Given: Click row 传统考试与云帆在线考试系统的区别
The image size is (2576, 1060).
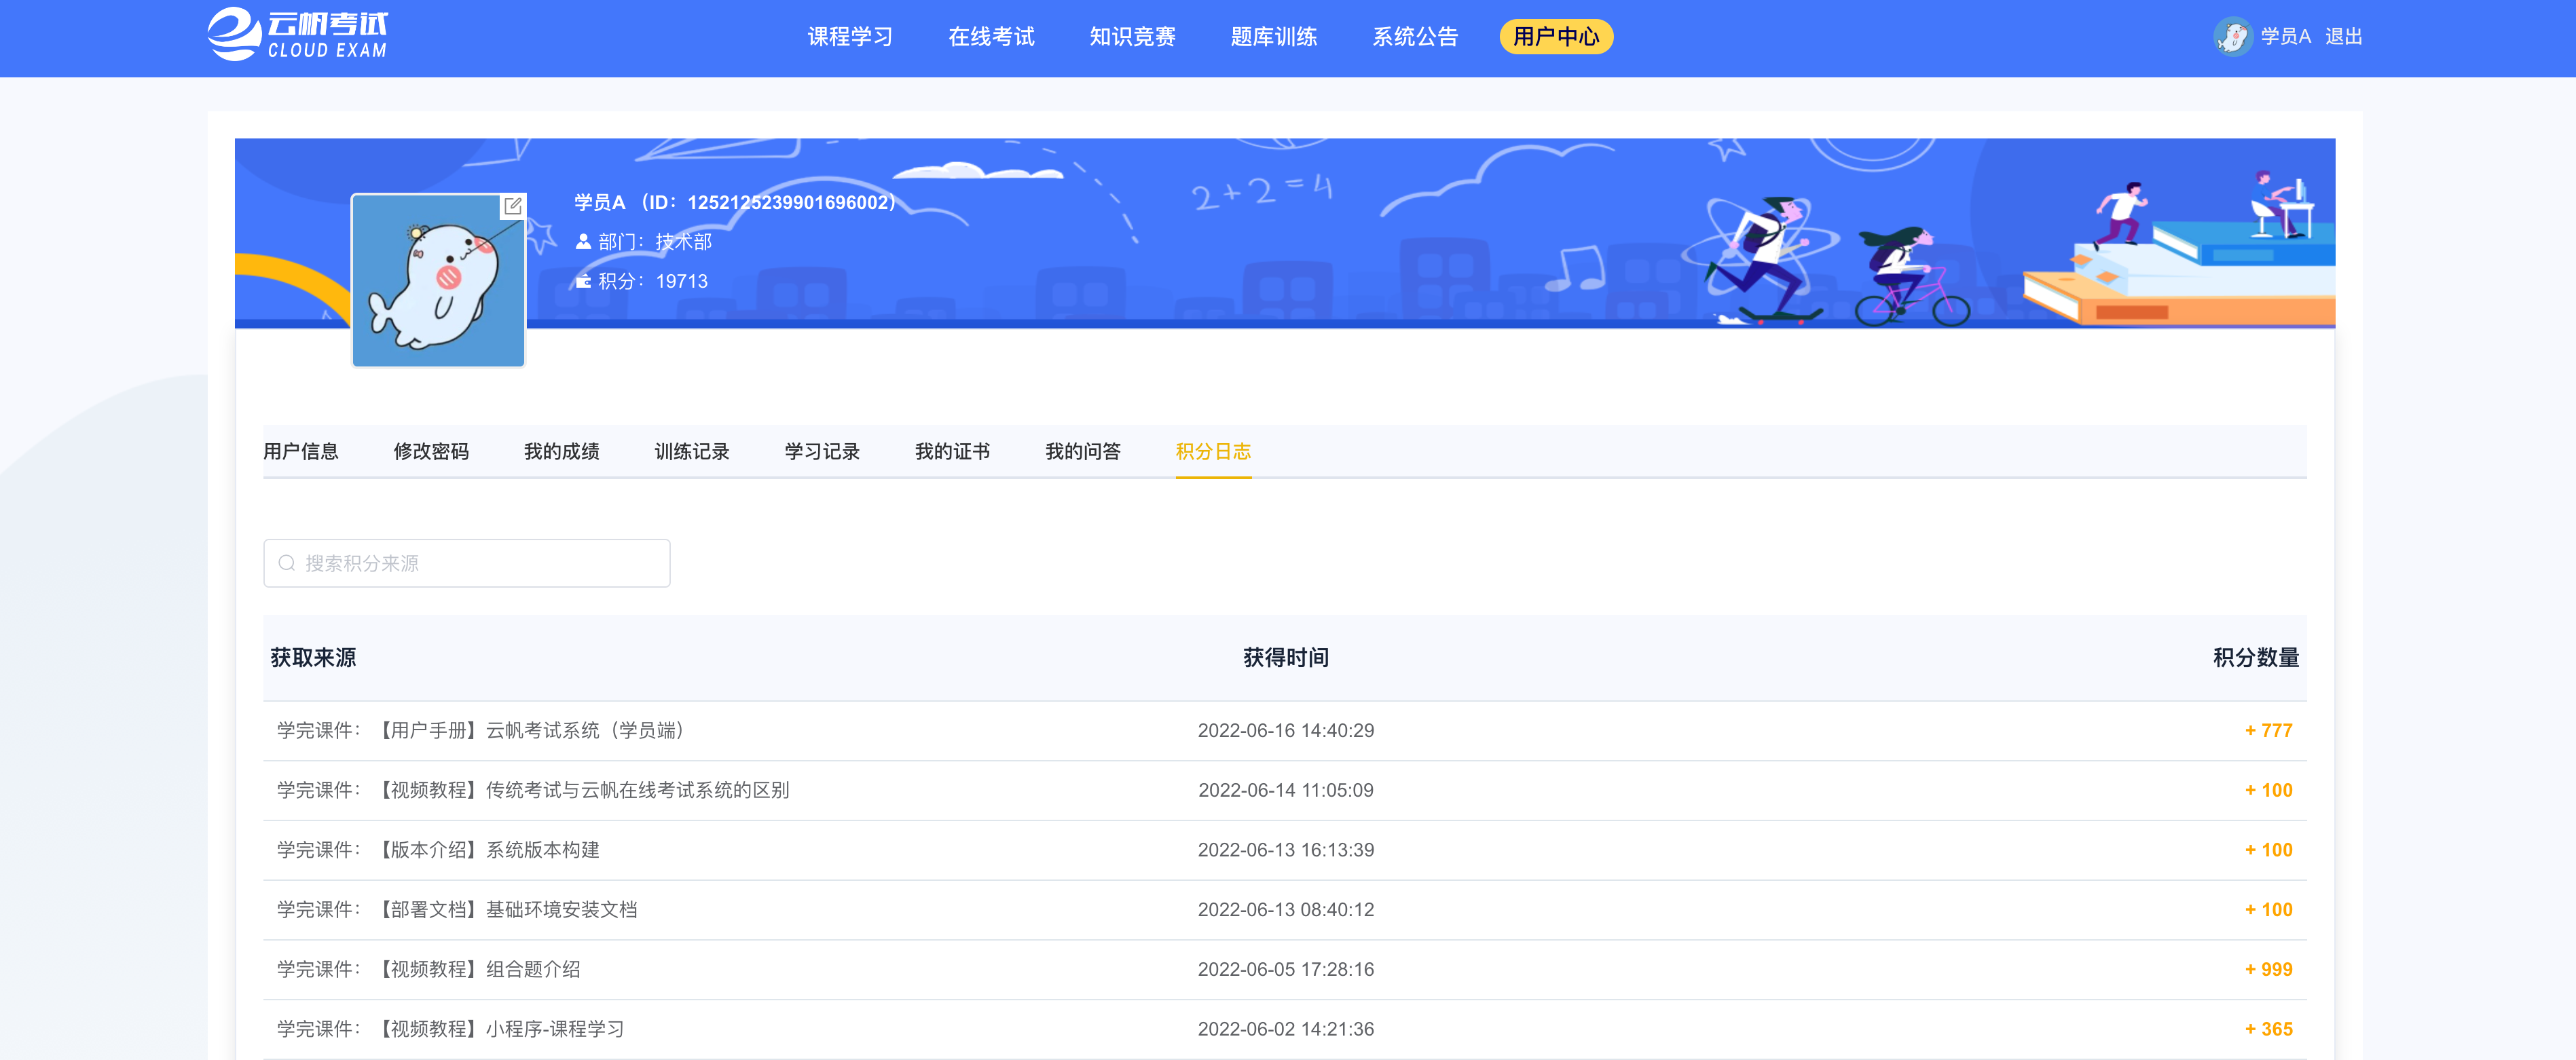Looking at the screenshot, I should pyautogui.click(x=1285, y=791).
